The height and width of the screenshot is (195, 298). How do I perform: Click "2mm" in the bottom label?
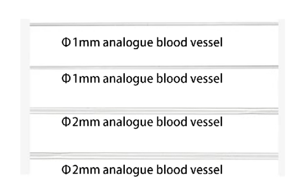pyautogui.click(x=86, y=170)
